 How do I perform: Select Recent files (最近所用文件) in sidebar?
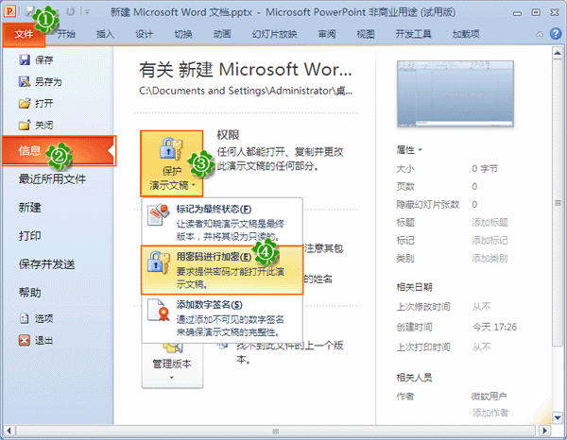[x=52, y=178]
